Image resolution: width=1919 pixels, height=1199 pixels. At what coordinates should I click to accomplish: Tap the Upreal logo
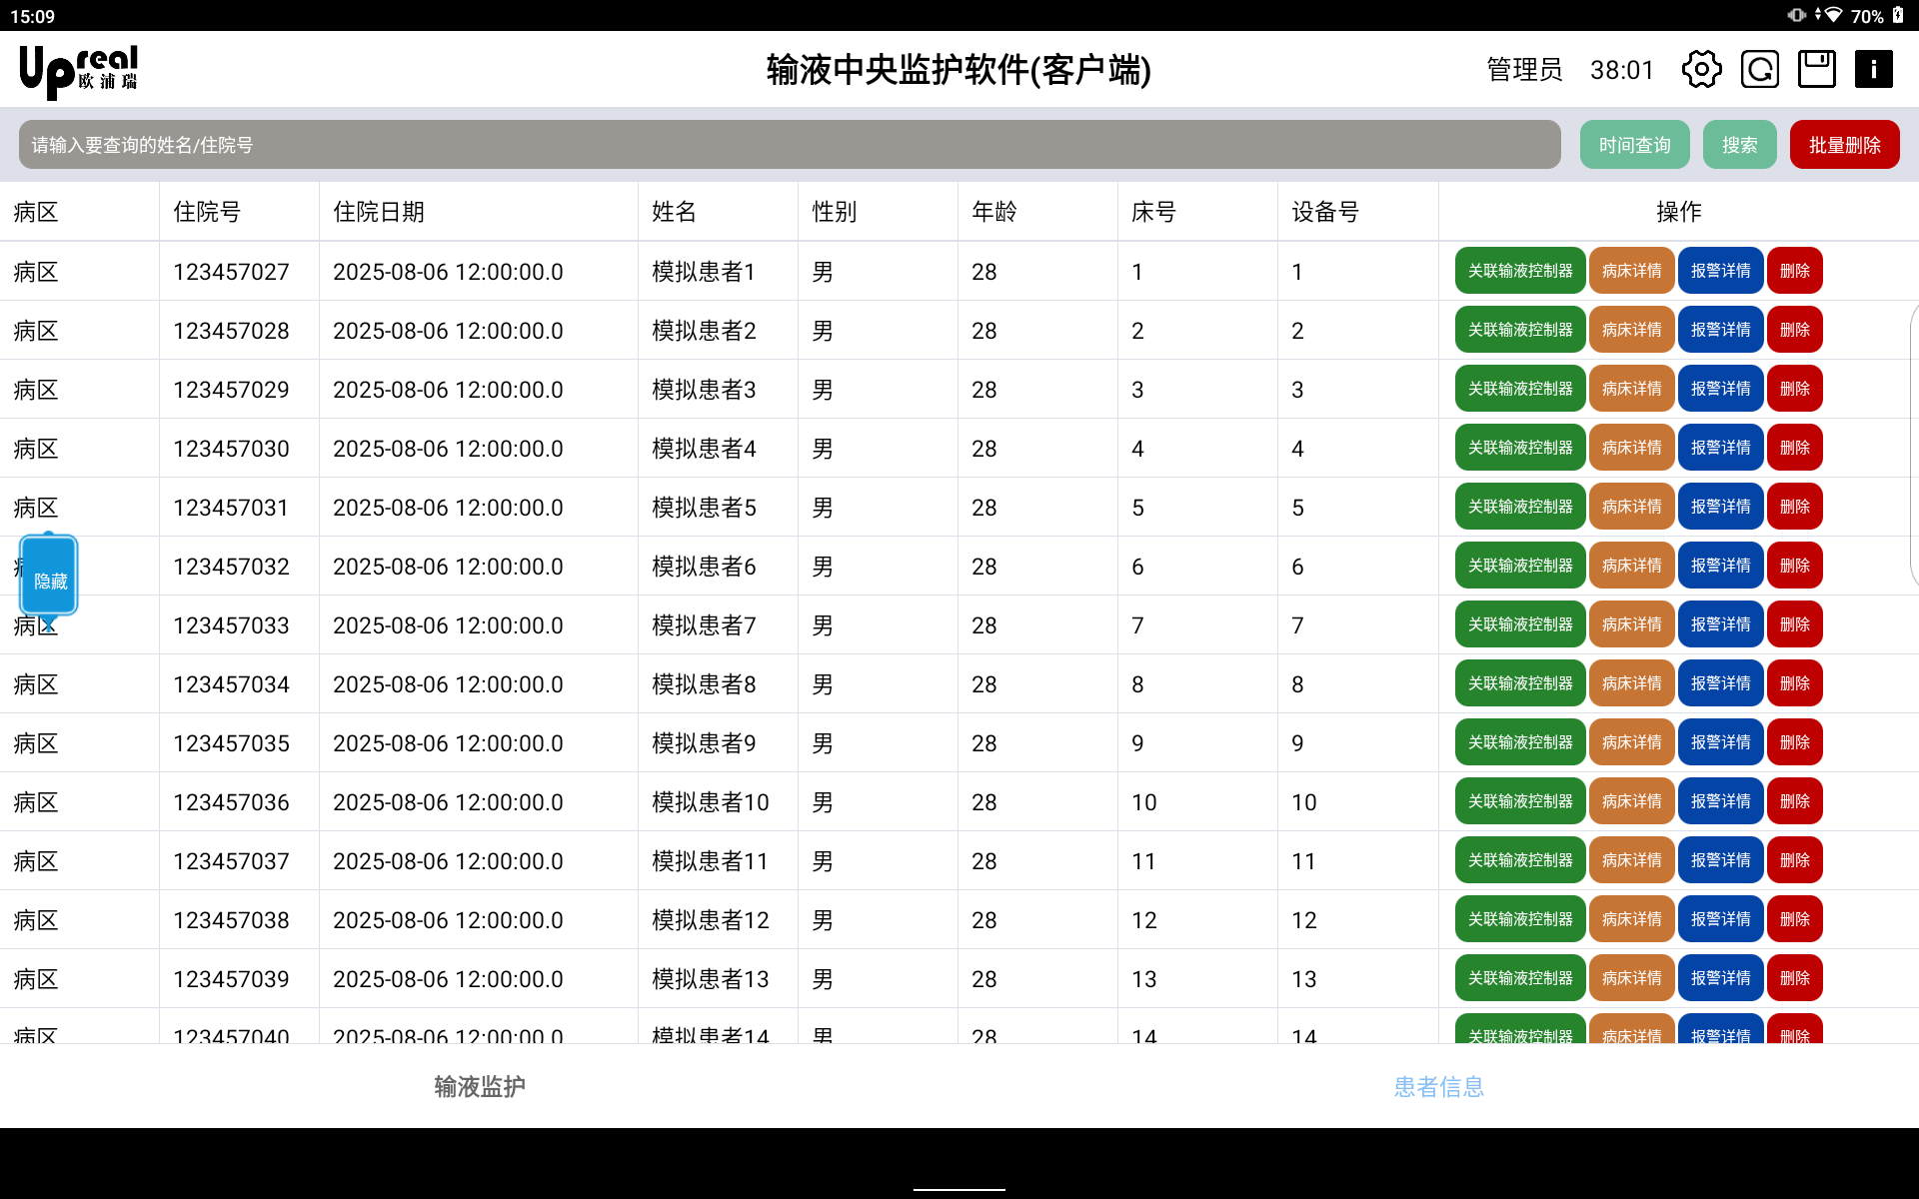point(79,71)
